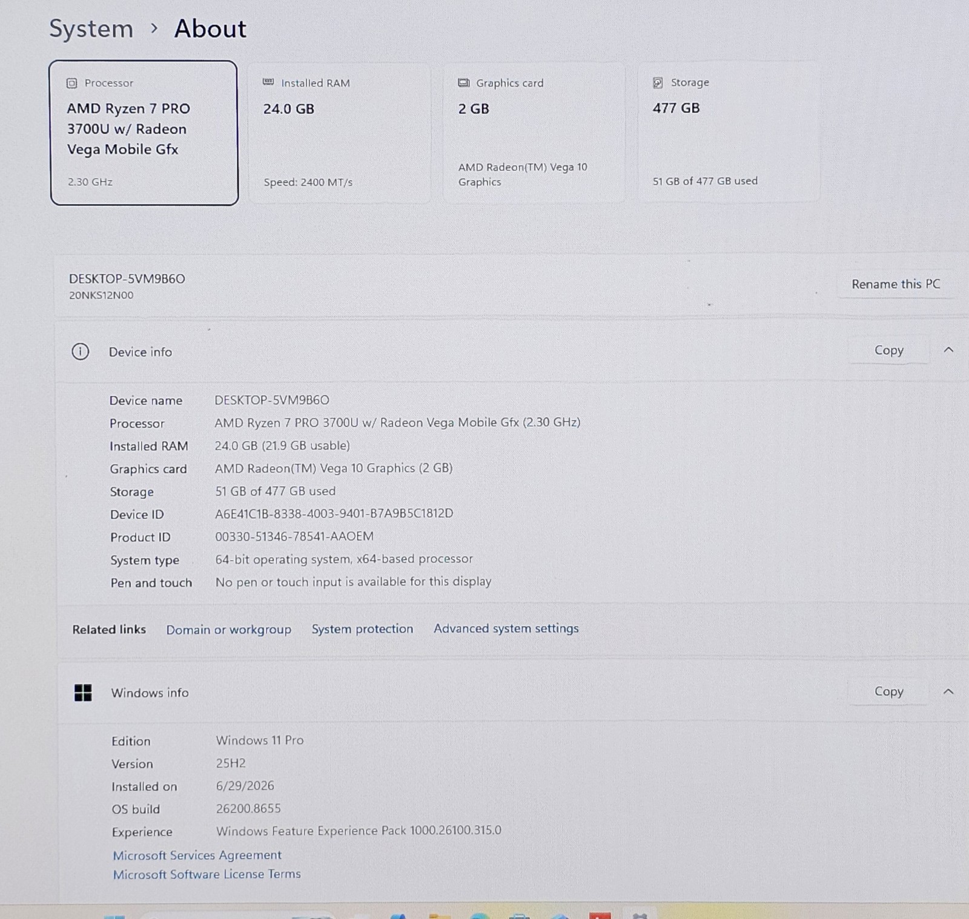This screenshot has height=919, width=969.
Task: Collapse the Device info section
Action: coord(948,350)
